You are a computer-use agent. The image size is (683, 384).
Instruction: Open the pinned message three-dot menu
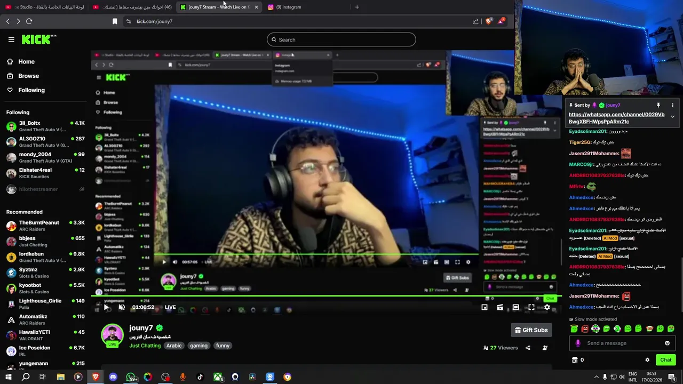click(672, 105)
